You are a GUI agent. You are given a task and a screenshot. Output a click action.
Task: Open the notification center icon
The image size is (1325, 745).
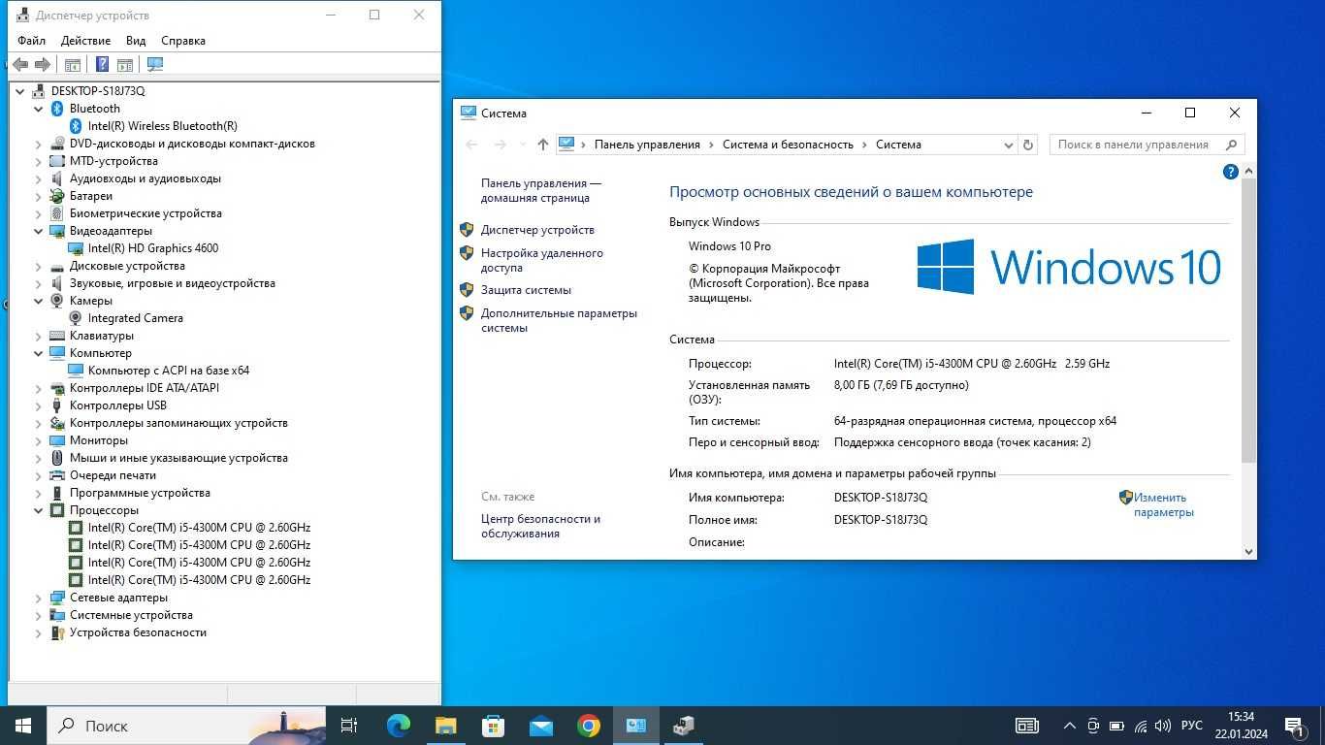[1294, 726]
